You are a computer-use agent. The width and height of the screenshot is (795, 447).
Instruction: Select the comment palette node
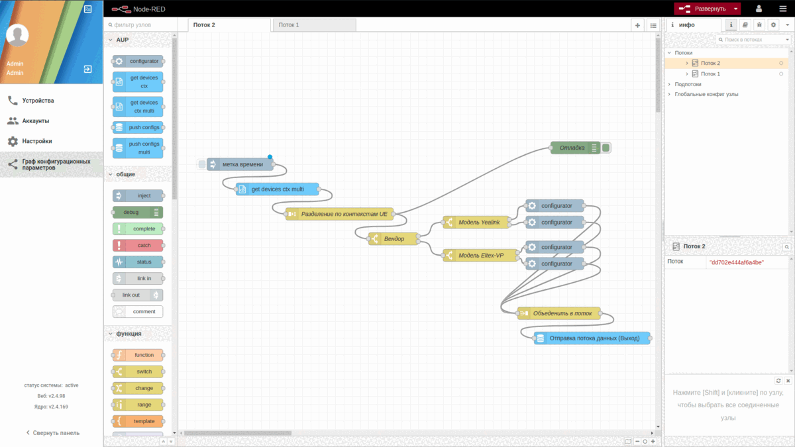coord(138,312)
